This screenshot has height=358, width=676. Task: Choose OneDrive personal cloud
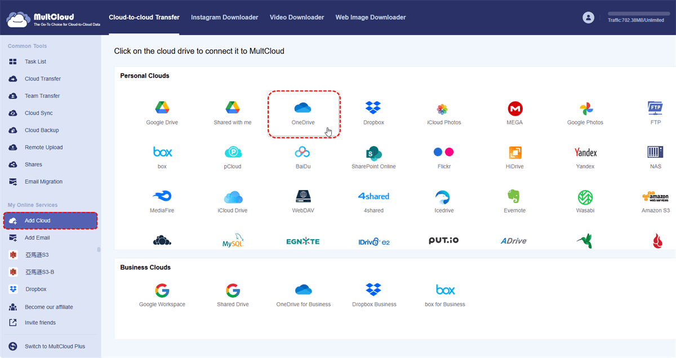(x=303, y=113)
